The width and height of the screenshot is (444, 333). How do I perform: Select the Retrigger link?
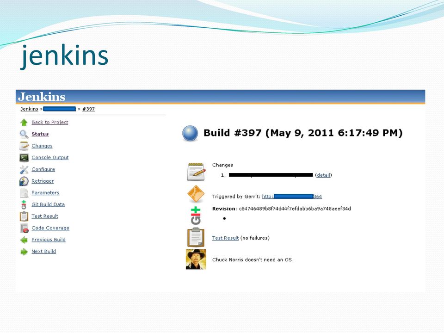point(43,181)
